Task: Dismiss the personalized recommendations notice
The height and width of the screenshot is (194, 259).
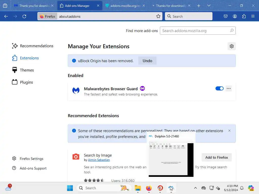Action: tap(229, 131)
